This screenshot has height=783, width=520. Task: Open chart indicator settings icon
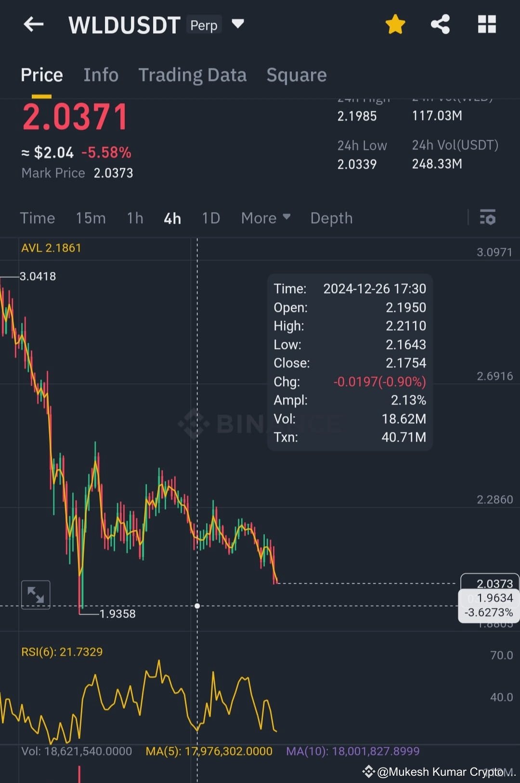tap(488, 217)
